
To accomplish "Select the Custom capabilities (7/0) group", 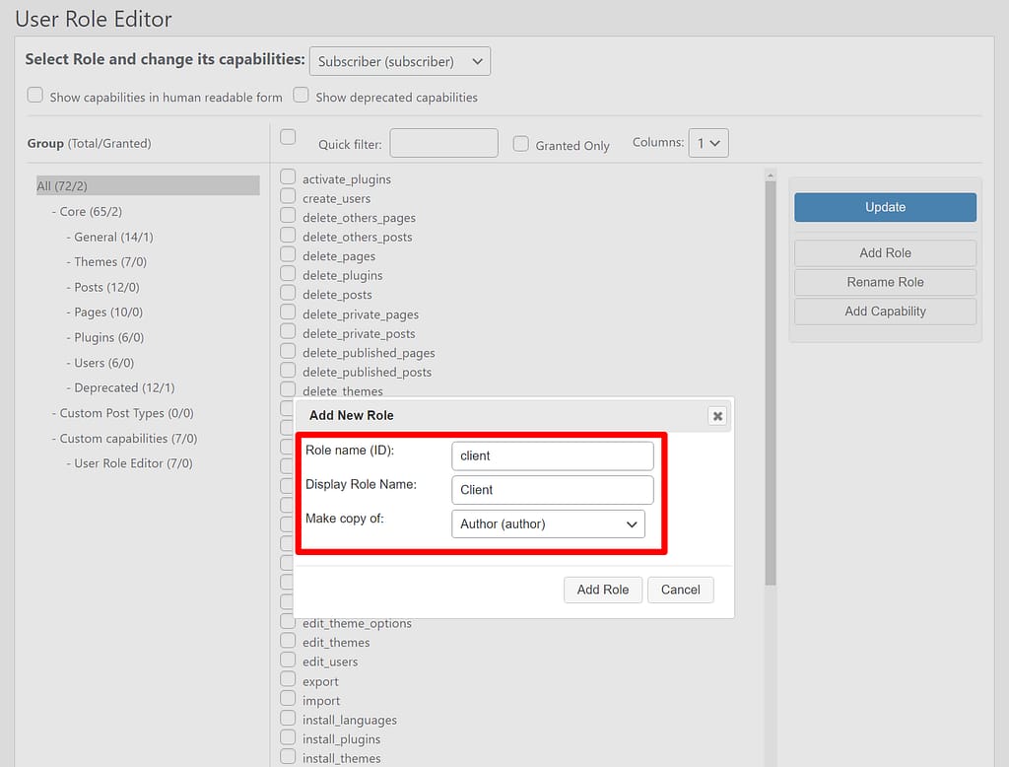I will click(128, 438).
